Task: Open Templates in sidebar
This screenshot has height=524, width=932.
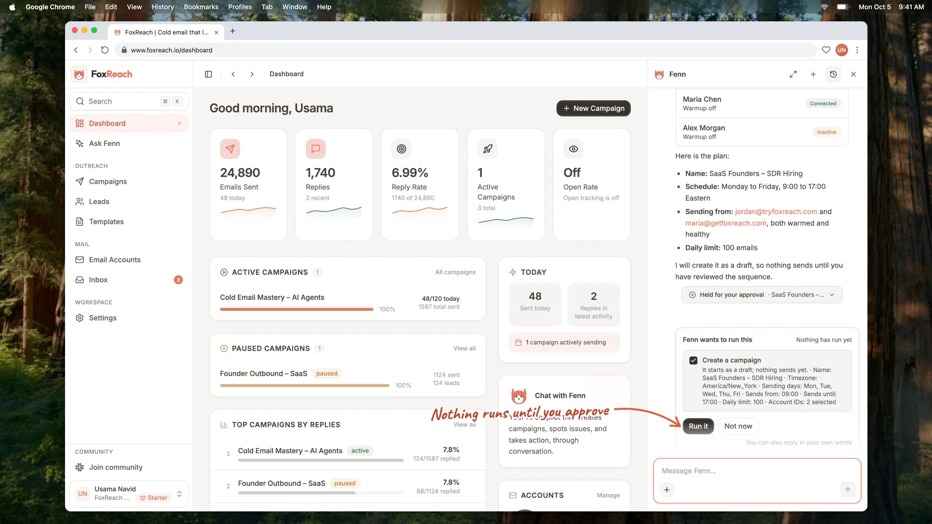Action: 129,222
